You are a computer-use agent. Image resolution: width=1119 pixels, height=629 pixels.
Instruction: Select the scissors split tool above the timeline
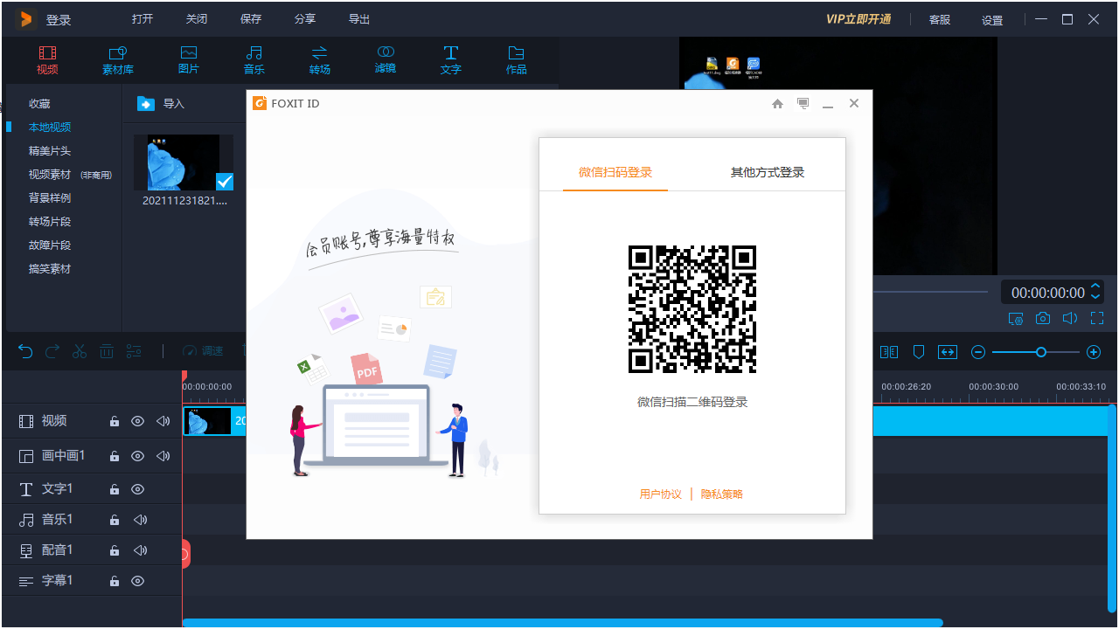[79, 351]
